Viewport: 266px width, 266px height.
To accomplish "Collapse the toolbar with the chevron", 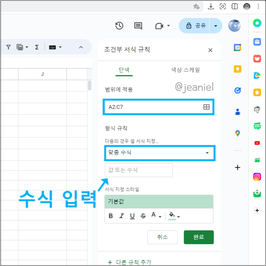I will [x=81, y=47].
